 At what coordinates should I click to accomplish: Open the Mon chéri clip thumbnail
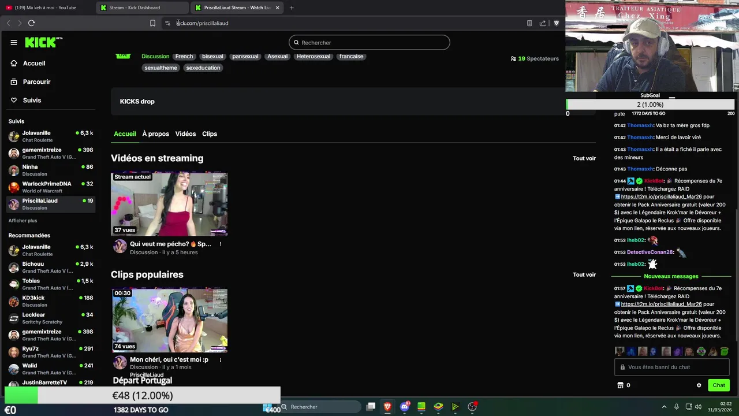point(169,320)
